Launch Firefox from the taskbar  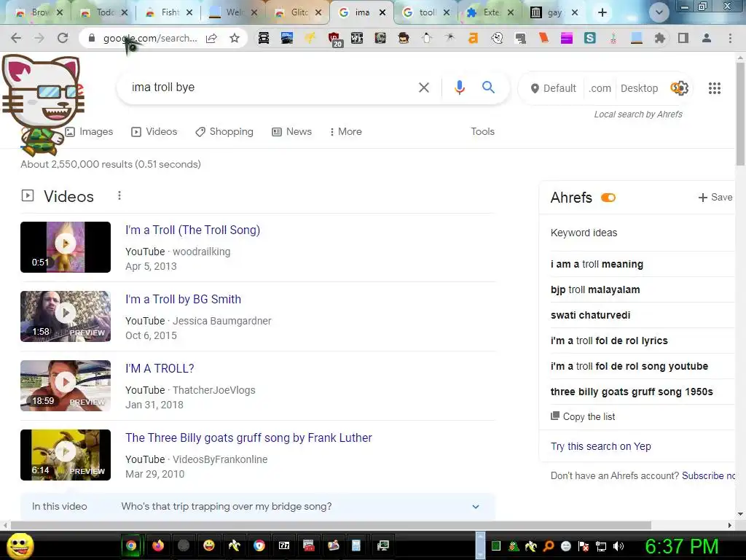[158, 545]
